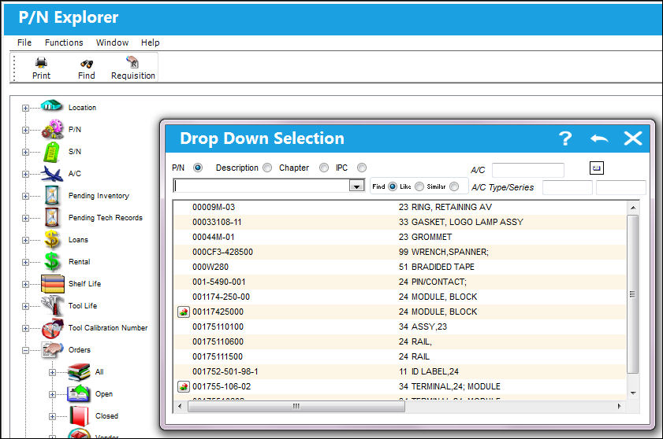This screenshot has height=439, width=663.
Task: Select row 00033108-11 GASKET, LOGO LAMP ASSY
Action: pos(400,222)
